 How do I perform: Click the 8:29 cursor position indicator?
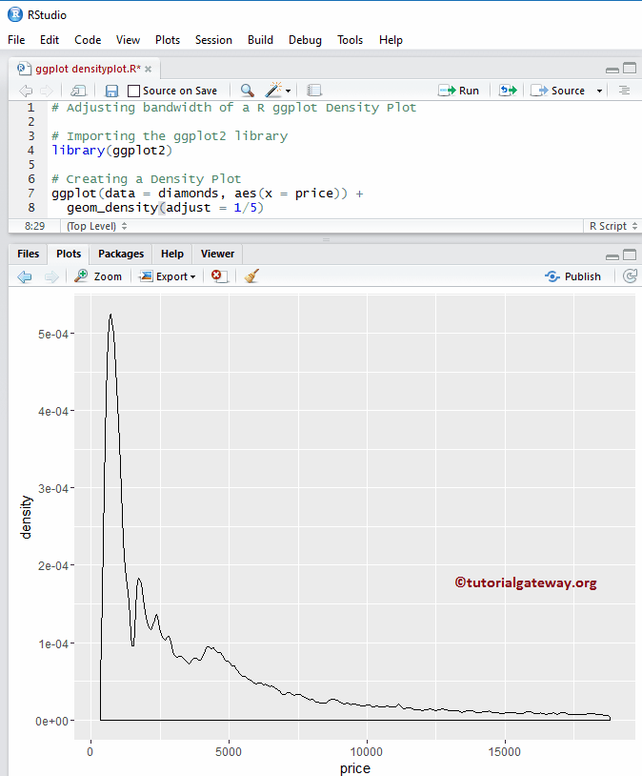pyautogui.click(x=34, y=226)
